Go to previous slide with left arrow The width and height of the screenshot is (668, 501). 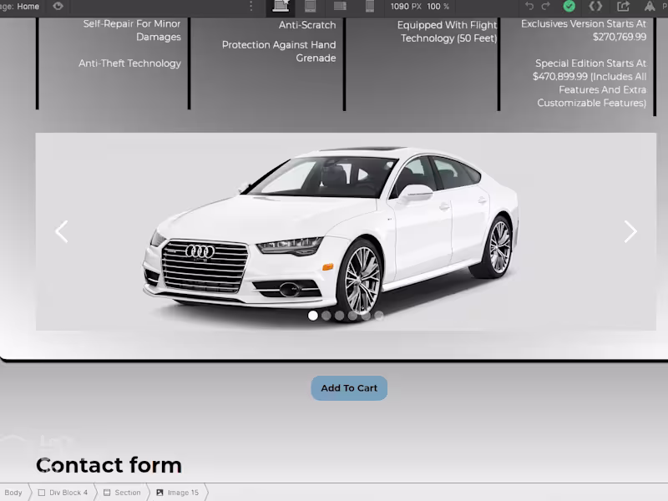(62, 232)
